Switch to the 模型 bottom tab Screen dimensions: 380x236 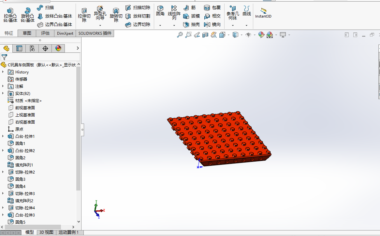pyautogui.click(x=30, y=232)
